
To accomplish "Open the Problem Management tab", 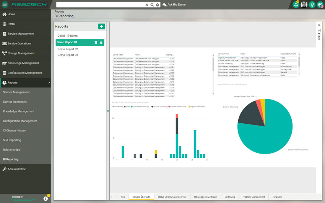I will tap(254, 197).
